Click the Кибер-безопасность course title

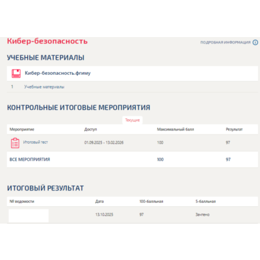click(47, 41)
